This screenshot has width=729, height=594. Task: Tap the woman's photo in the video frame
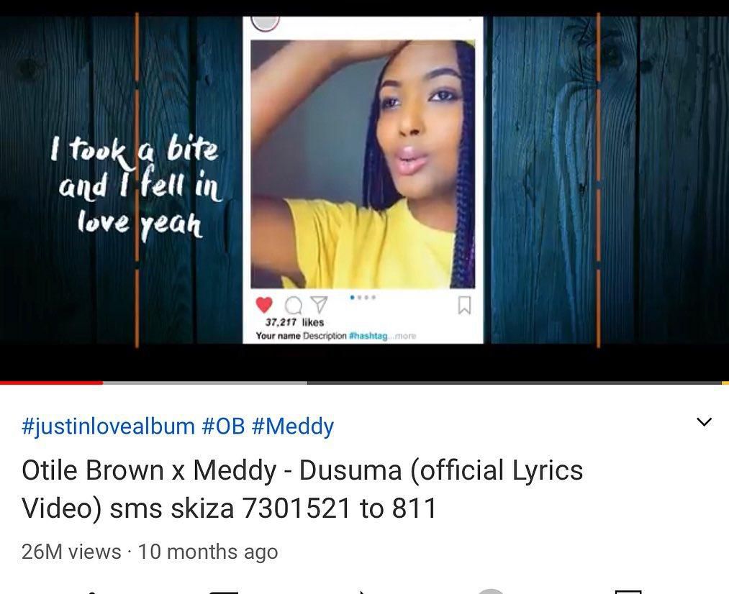(x=363, y=165)
